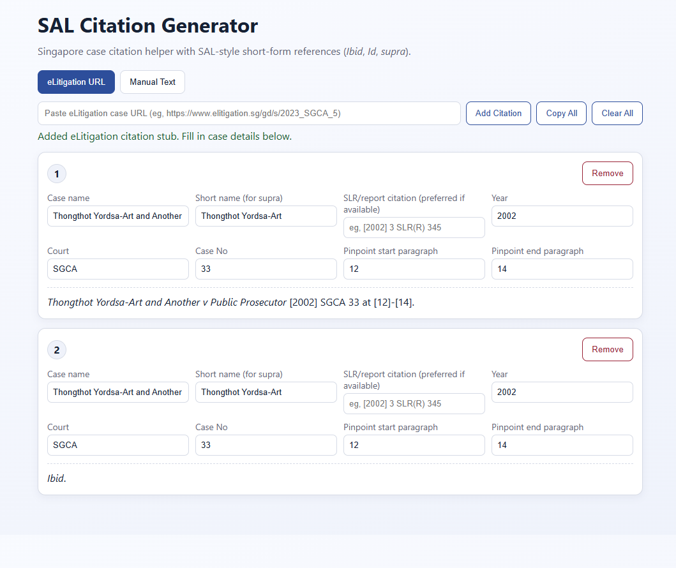This screenshot has width=676, height=568.
Task: Remove citation number 2
Action: pos(607,349)
